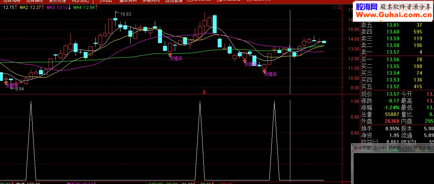Click the 天缘买 signal right of the 16.83 peak
Viewport: 434px width, 184px height.
point(176,58)
